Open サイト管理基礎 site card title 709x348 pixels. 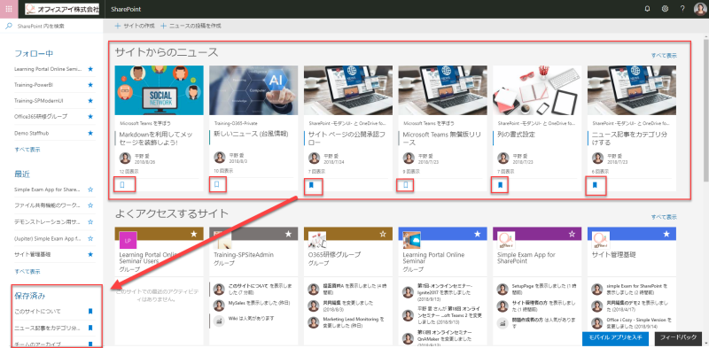click(x=614, y=255)
